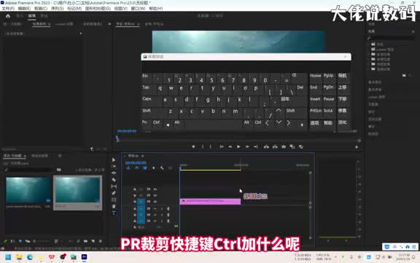Open the button editor plus icon
Viewport: 420px width, 263px height.
pyautogui.click(x=357, y=147)
